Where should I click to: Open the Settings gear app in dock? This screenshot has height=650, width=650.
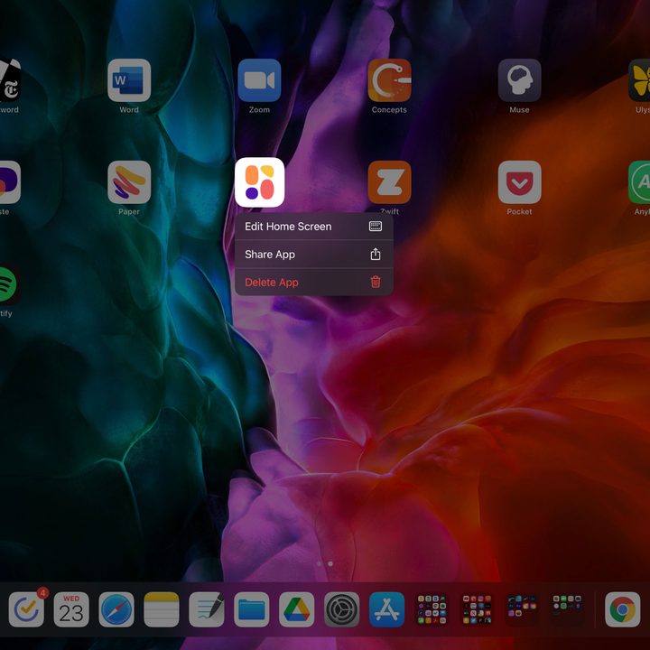point(341,609)
